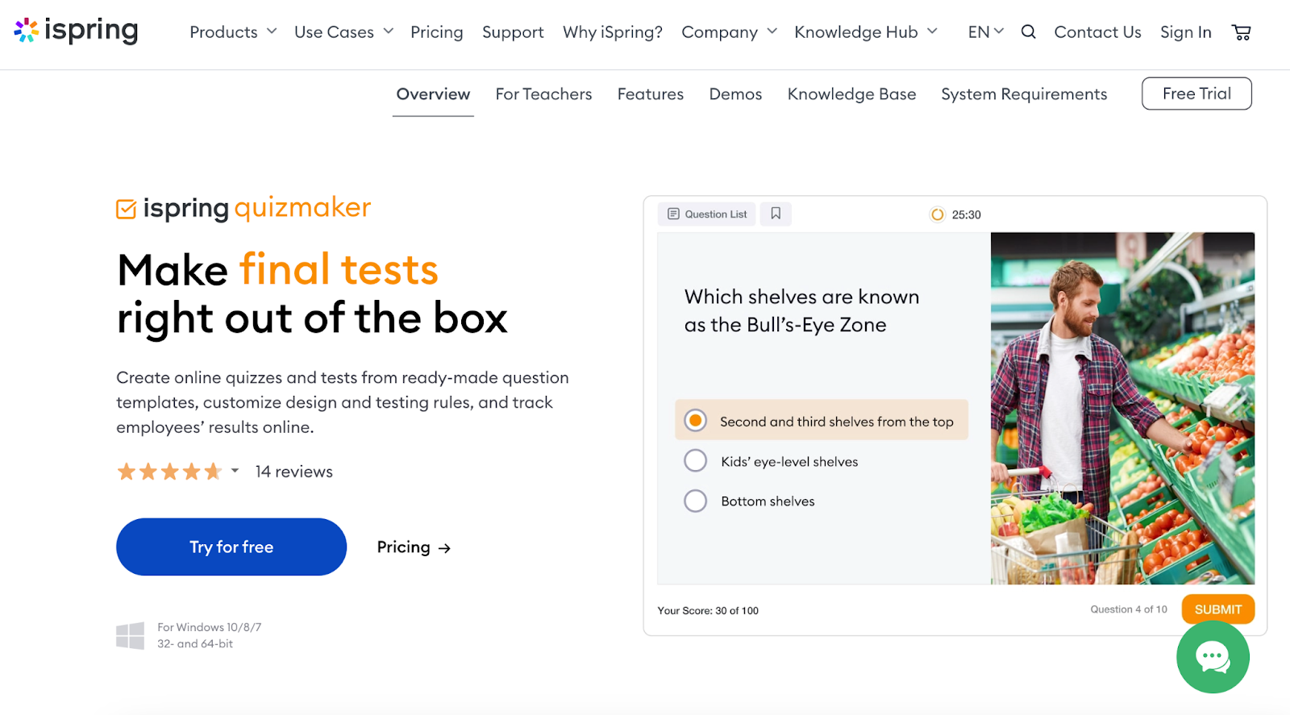The image size is (1290, 715).
Task: Expand the rating details arrow
Action: [x=235, y=471]
